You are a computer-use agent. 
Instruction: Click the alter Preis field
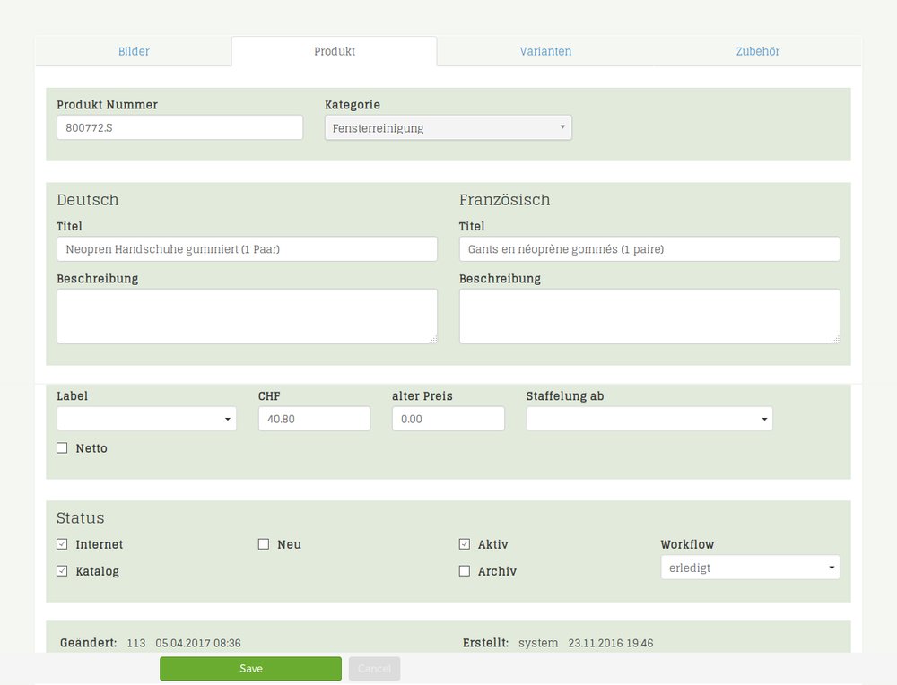(448, 419)
